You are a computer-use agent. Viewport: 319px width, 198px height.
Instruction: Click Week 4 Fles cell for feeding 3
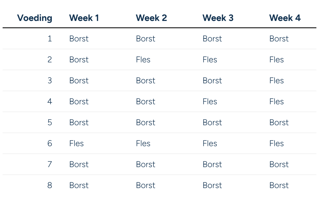pyautogui.click(x=276, y=81)
